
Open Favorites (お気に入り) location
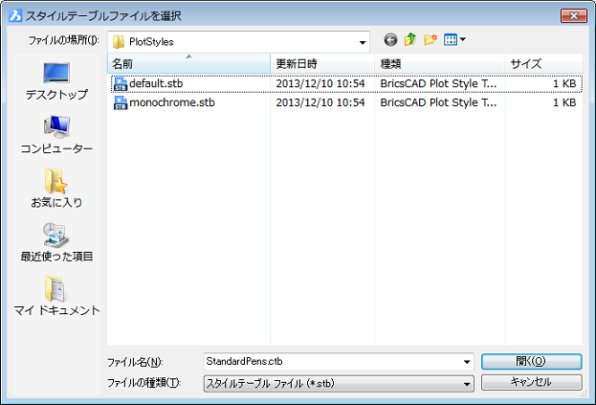[56, 189]
